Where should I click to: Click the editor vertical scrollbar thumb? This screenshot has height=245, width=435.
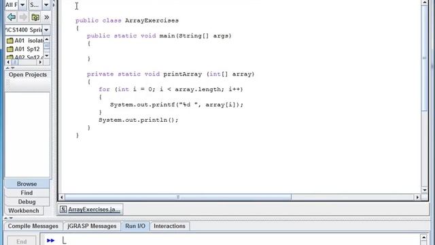coord(425,59)
